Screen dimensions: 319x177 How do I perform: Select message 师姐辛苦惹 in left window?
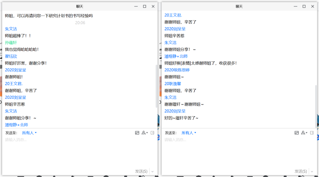15,104
